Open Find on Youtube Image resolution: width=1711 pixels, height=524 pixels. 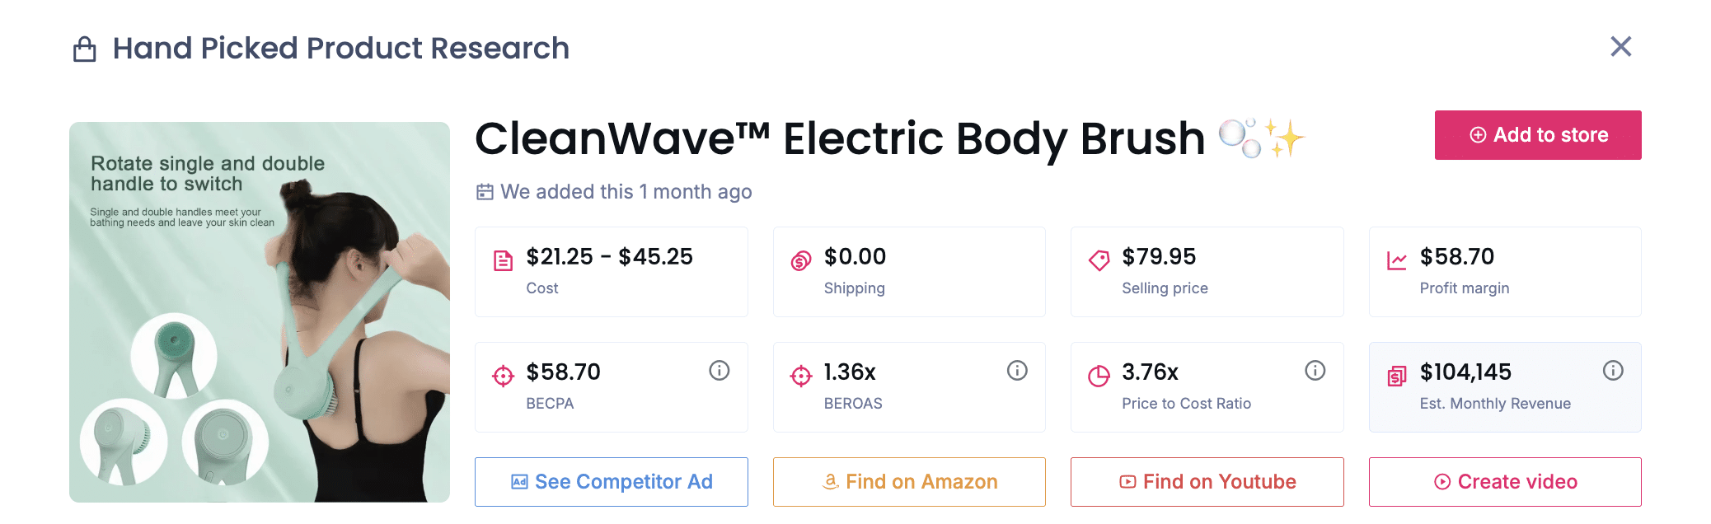coord(1207,481)
